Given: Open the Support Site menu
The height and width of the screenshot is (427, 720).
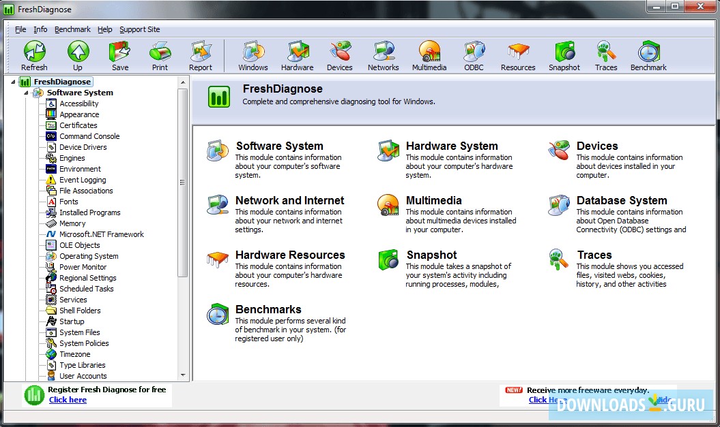Looking at the screenshot, I should coord(139,29).
